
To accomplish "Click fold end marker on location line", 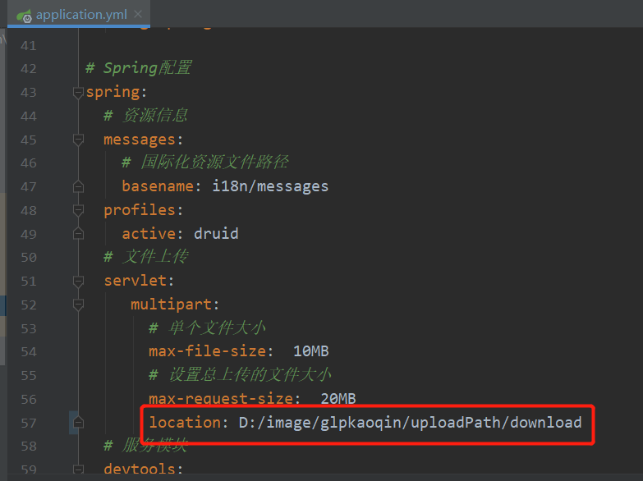I will (x=78, y=423).
